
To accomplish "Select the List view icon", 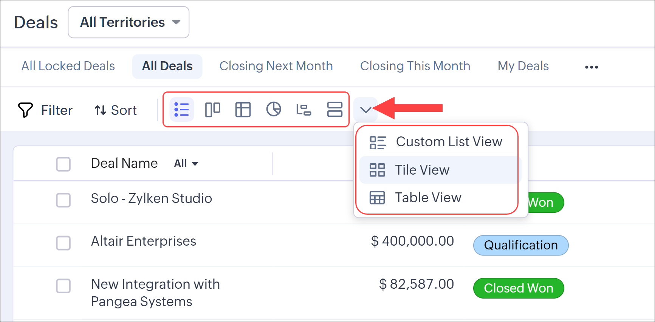I will coord(182,110).
